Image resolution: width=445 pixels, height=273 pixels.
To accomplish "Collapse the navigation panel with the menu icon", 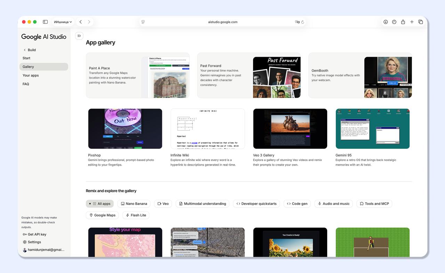I will click(x=79, y=35).
